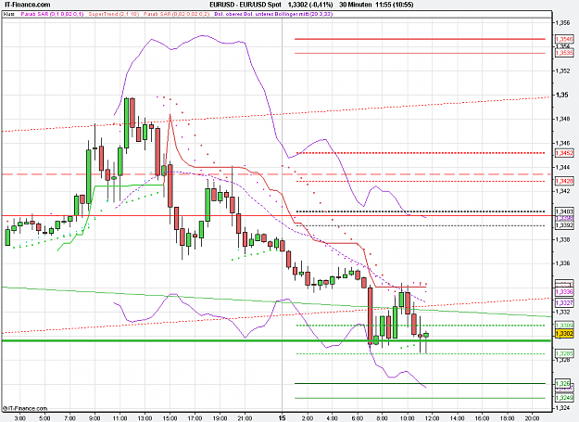Click the IT-Finance.com title text

coord(27,5)
